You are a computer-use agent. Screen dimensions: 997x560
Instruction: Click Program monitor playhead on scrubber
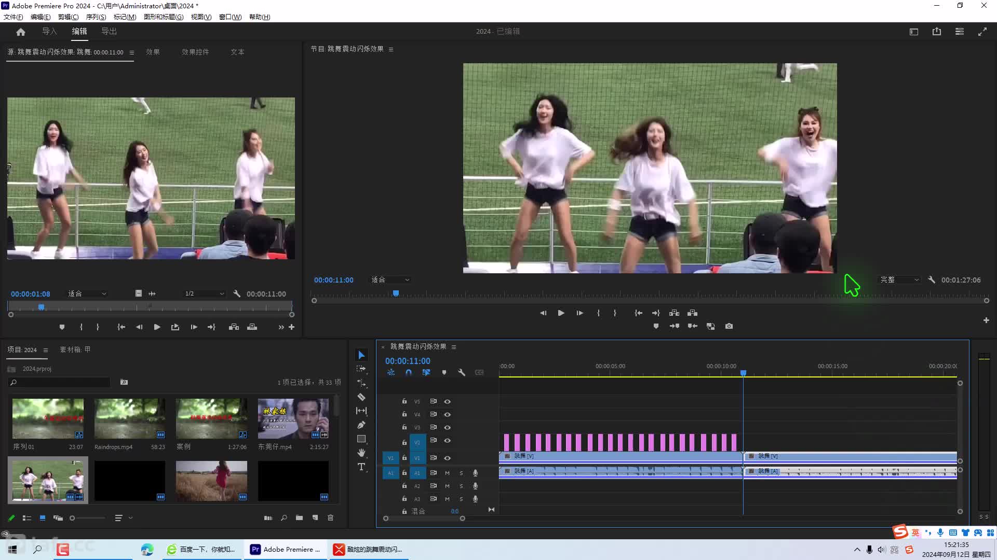pos(396,293)
